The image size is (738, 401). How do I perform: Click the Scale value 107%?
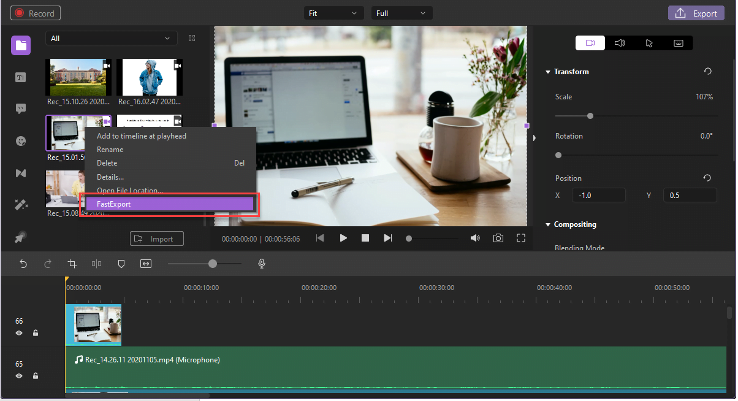coord(704,97)
